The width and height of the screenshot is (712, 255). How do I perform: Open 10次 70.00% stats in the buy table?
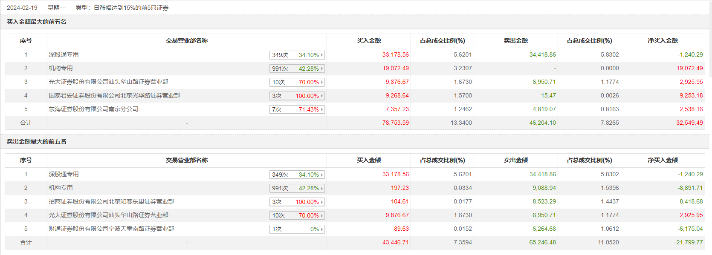pyautogui.click(x=297, y=82)
